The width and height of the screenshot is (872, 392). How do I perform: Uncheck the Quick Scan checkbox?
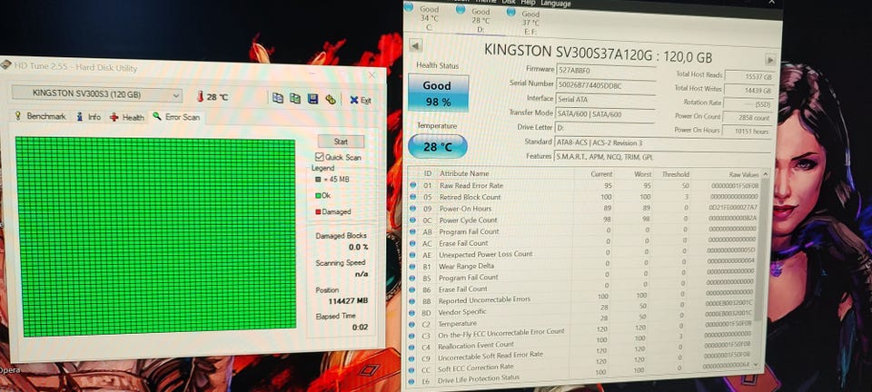point(319,157)
